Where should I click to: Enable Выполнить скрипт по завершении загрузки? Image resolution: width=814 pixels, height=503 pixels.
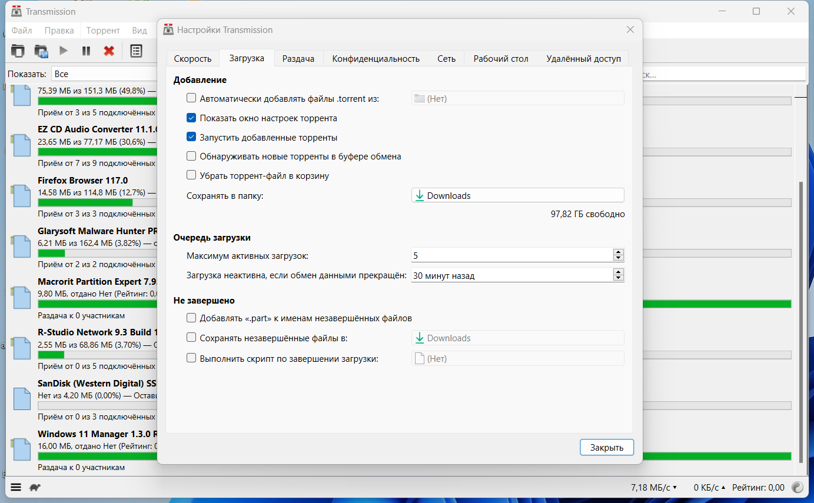point(191,358)
